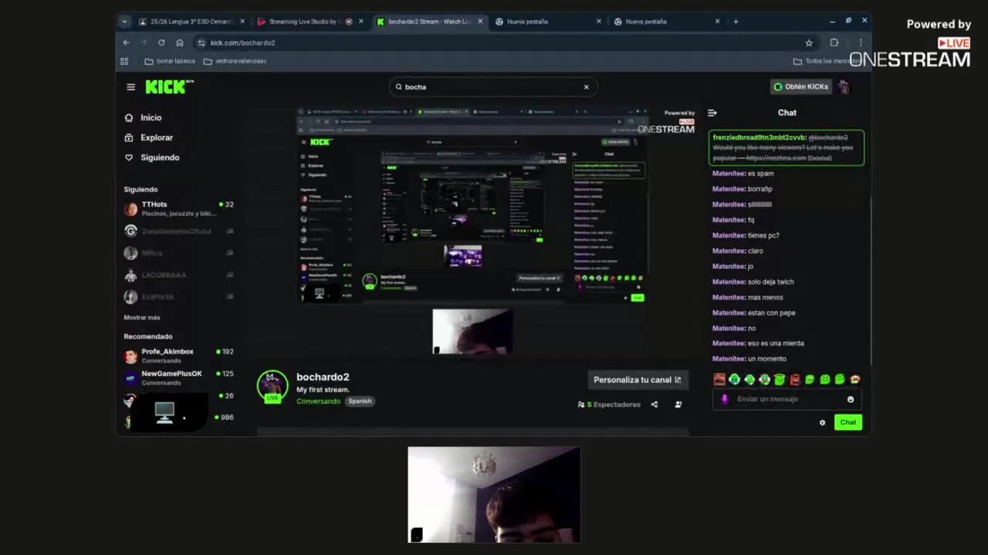Open Explorar in the sidebar
This screenshot has height=555, width=988.
(x=148, y=138)
